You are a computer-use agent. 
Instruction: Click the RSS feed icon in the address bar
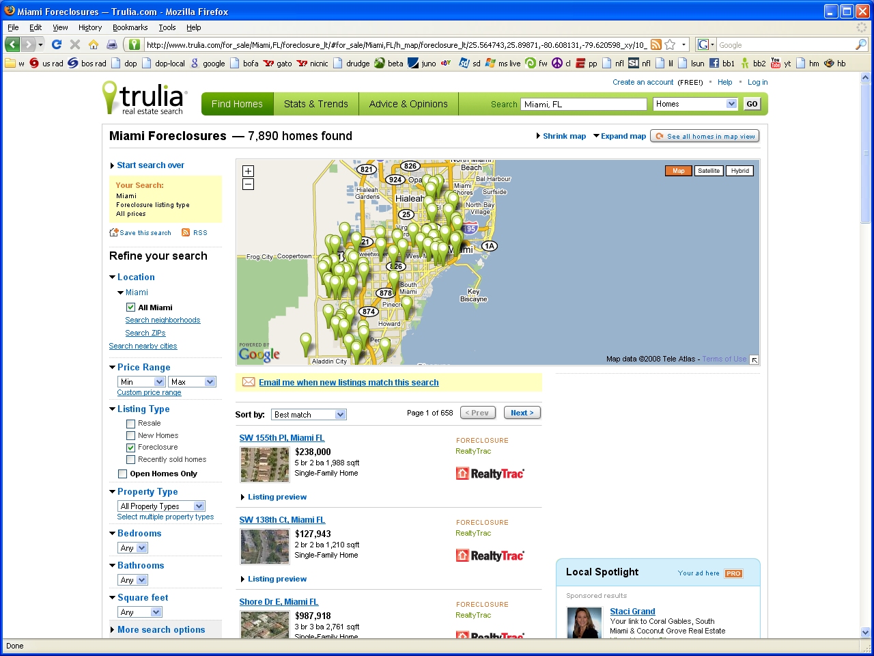pos(655,44)
